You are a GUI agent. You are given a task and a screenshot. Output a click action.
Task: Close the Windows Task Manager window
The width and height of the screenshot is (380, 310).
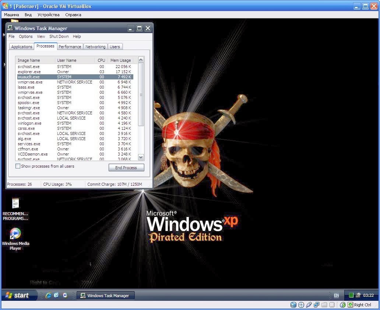148,28
